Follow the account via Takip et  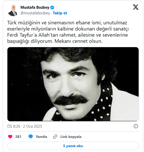click(x=60, y=13)
